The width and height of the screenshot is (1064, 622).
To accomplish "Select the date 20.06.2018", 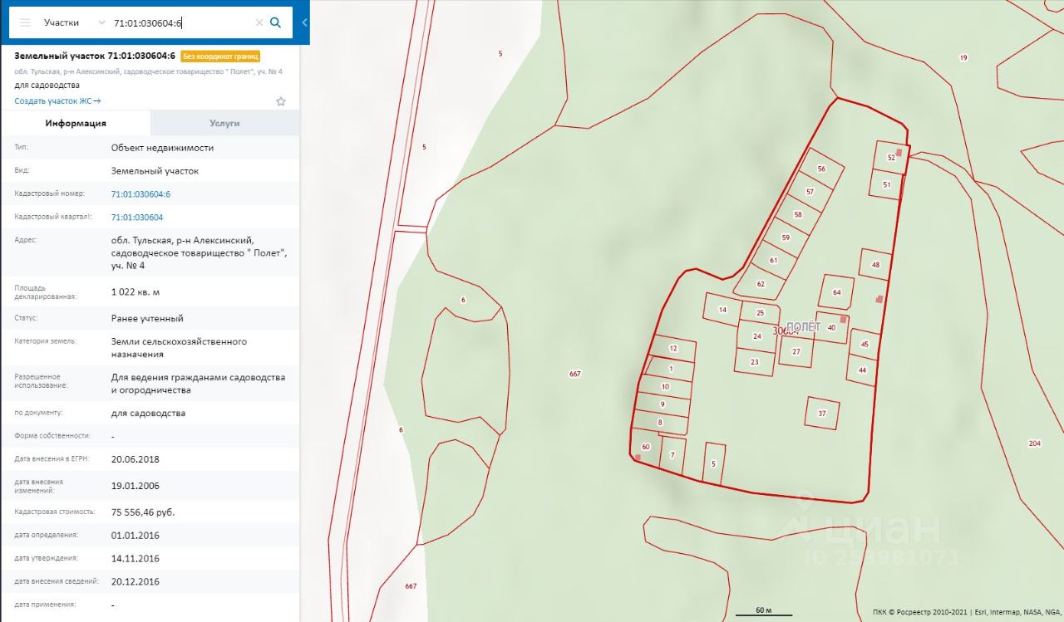I will pyautogui.click(x=135, y=458).
